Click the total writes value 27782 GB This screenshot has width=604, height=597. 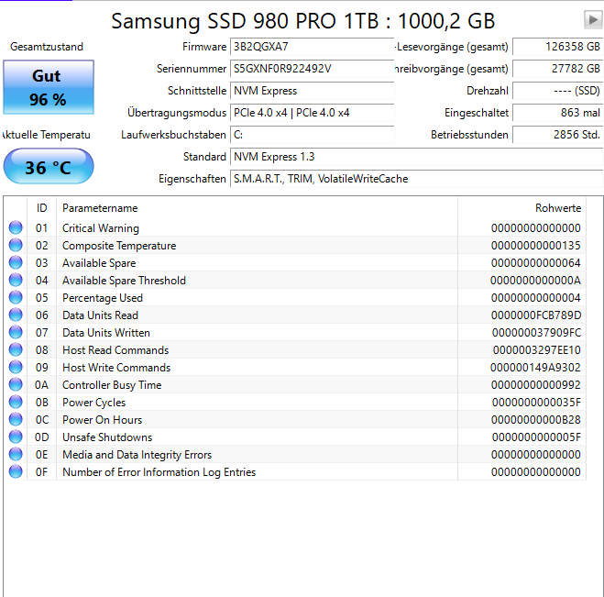pyautogui.click(x=558, y=69)
